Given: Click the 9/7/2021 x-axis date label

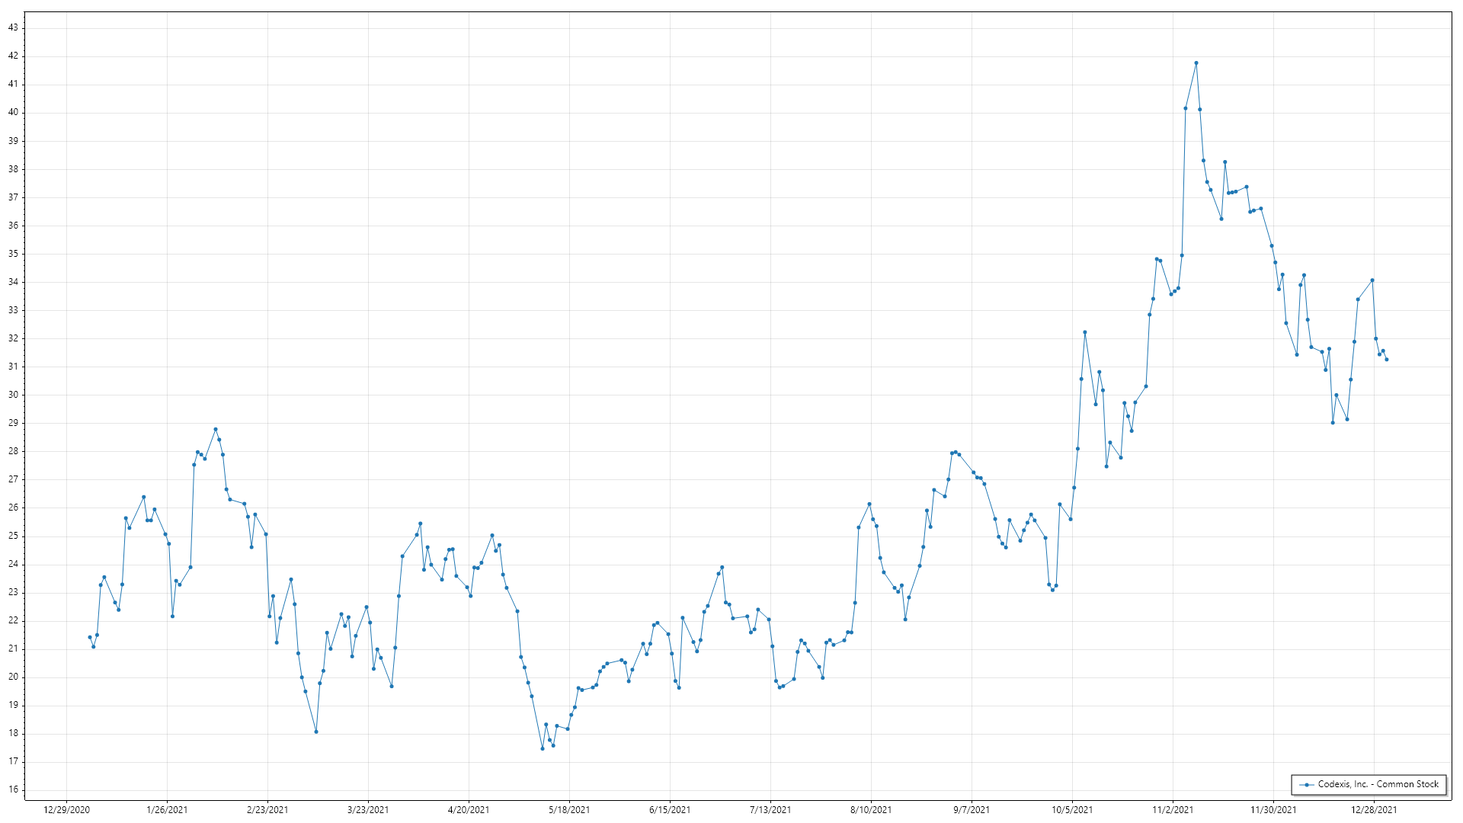Looking at the screenshot, I should click(972, 810).
